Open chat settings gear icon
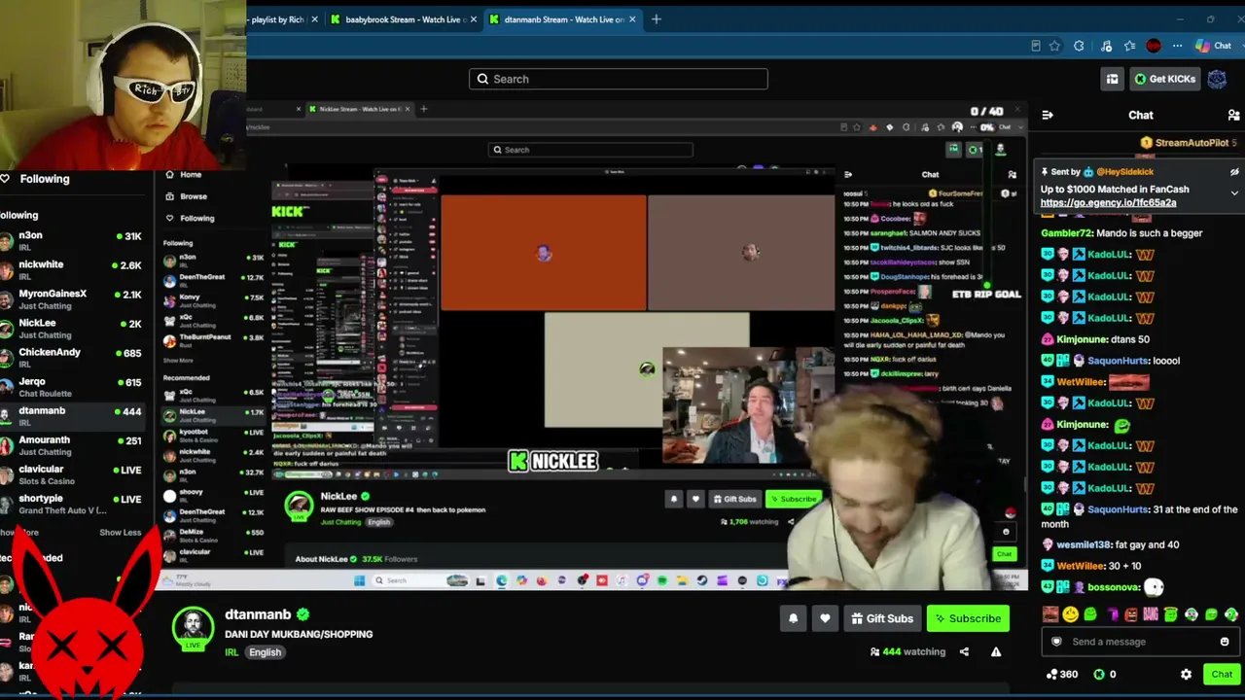1245x700 pixels. pos(1186,674)
